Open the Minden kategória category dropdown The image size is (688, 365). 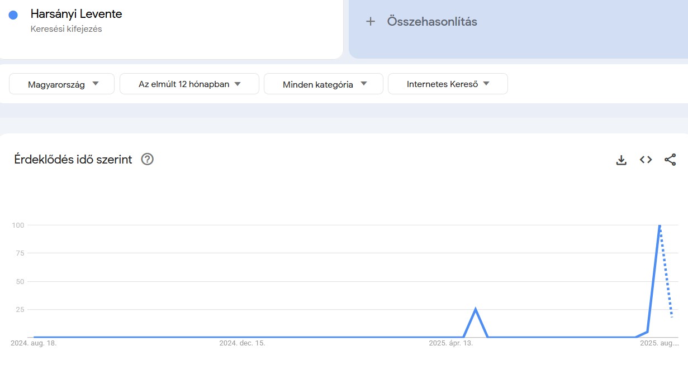click(x=324, y=84)
